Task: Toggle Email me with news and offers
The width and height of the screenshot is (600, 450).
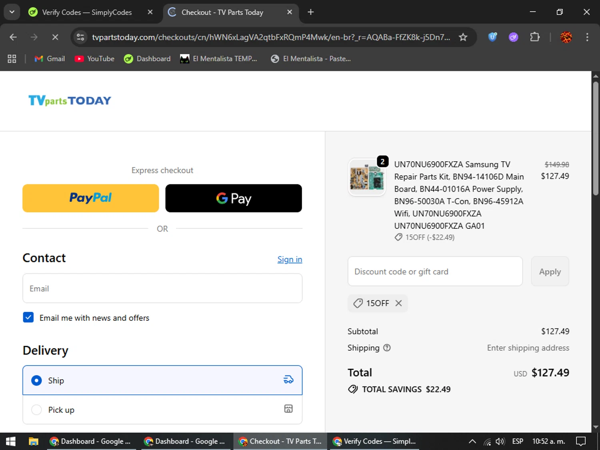Action: [28, 318]
